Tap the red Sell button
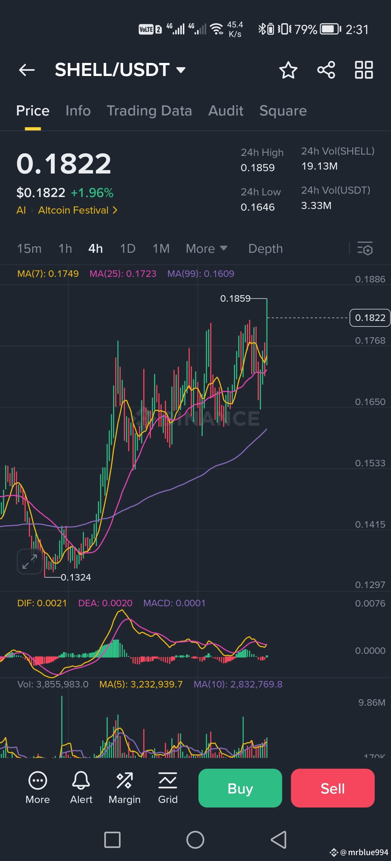 pos(333,788)
